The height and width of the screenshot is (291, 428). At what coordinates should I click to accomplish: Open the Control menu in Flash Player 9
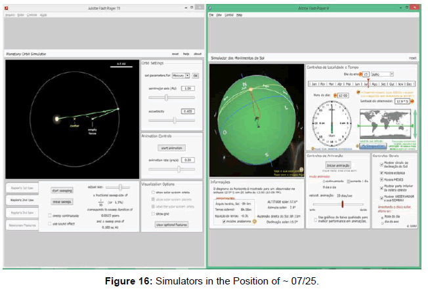230,14
